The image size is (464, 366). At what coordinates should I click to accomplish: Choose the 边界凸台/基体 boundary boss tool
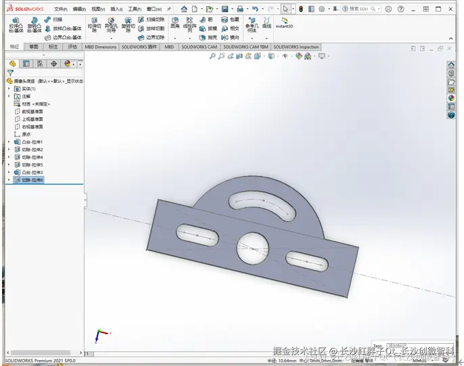coord(63,38)
